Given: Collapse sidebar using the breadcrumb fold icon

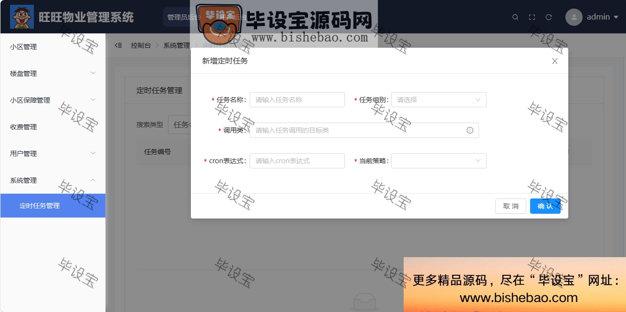Looking at the screenshot, I should [x=118, y=45].
